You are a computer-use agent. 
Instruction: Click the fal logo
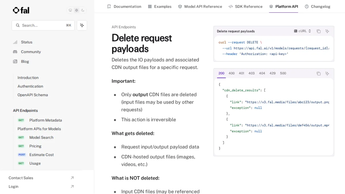21,10
